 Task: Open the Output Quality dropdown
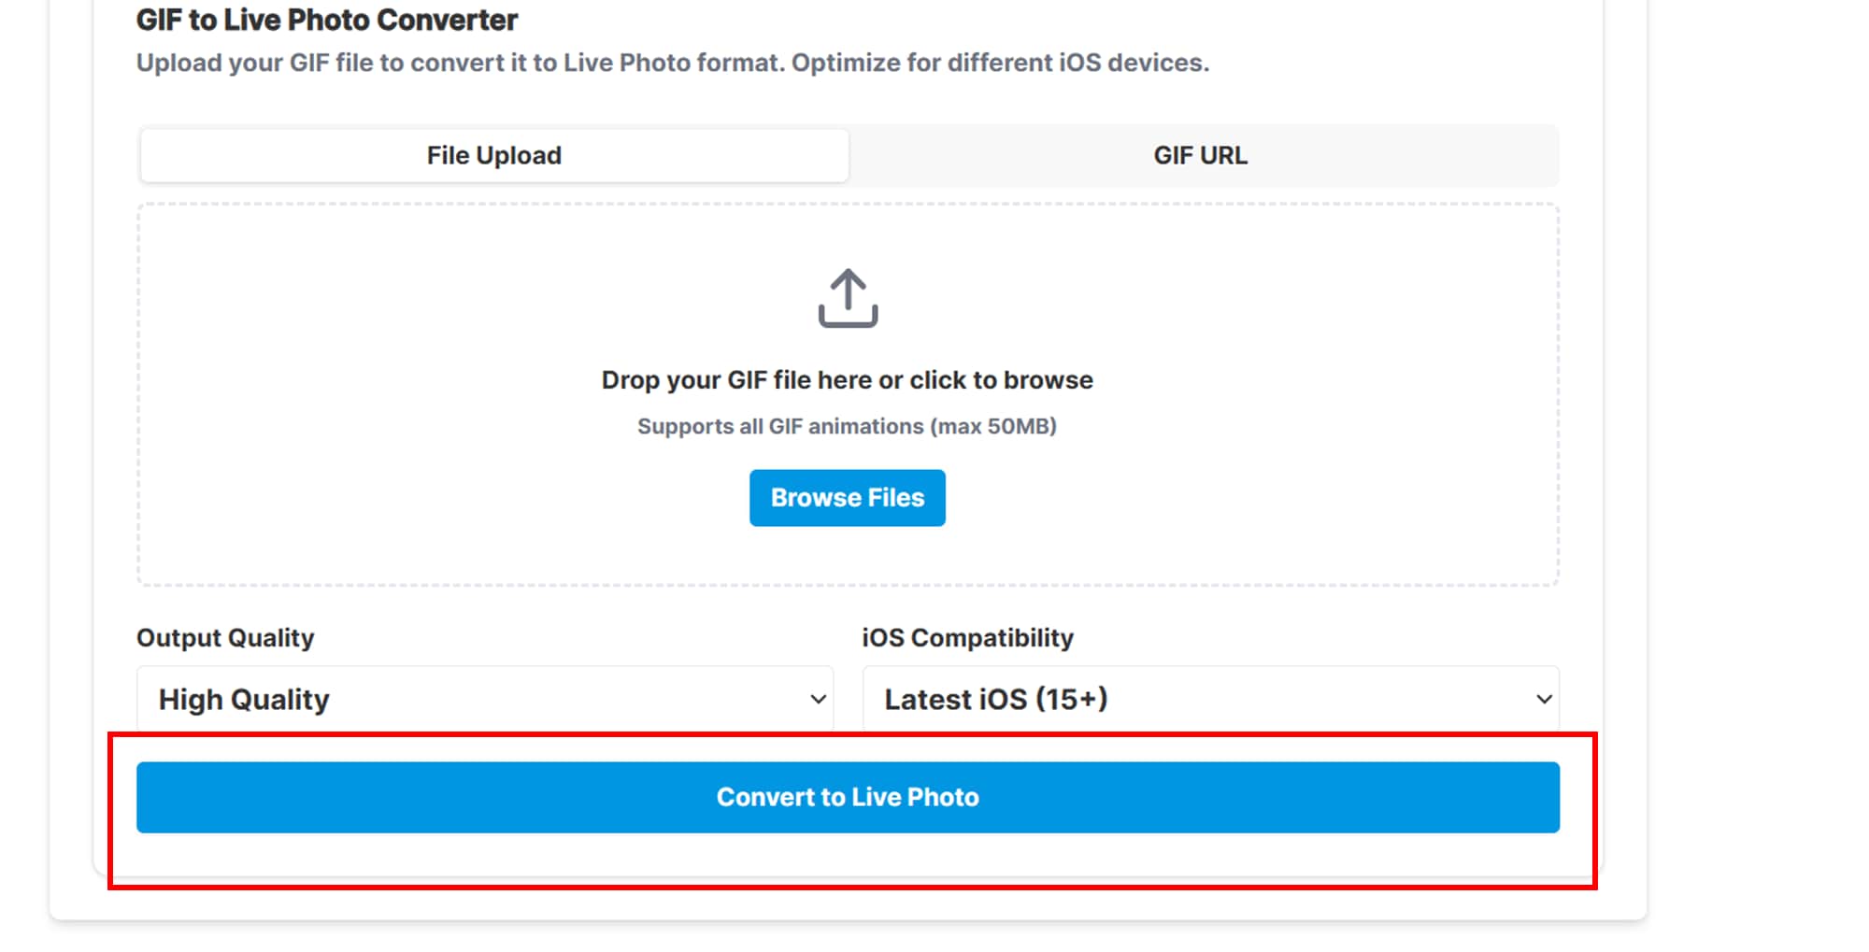point(485,699)
